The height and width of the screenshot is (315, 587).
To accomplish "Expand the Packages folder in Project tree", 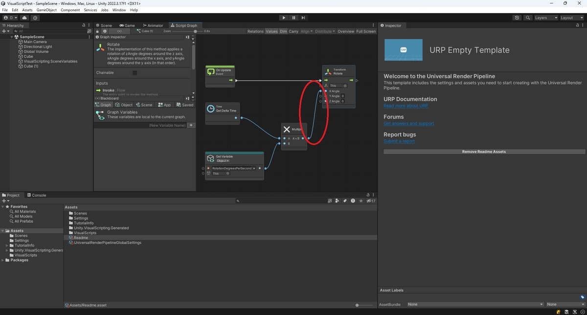I will (x=3, y=260).
